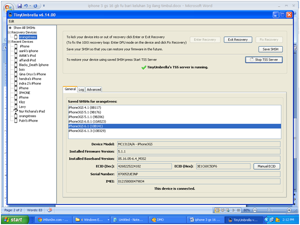Click Redo icon in Word toolbar
The width and height of the screenshot is (300, 225).
(x=35, y=6)
